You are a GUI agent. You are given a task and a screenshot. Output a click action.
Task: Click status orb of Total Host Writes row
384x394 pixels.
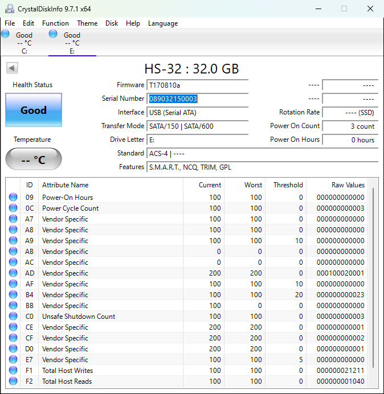pyautogui.click(x=13, y=370)
